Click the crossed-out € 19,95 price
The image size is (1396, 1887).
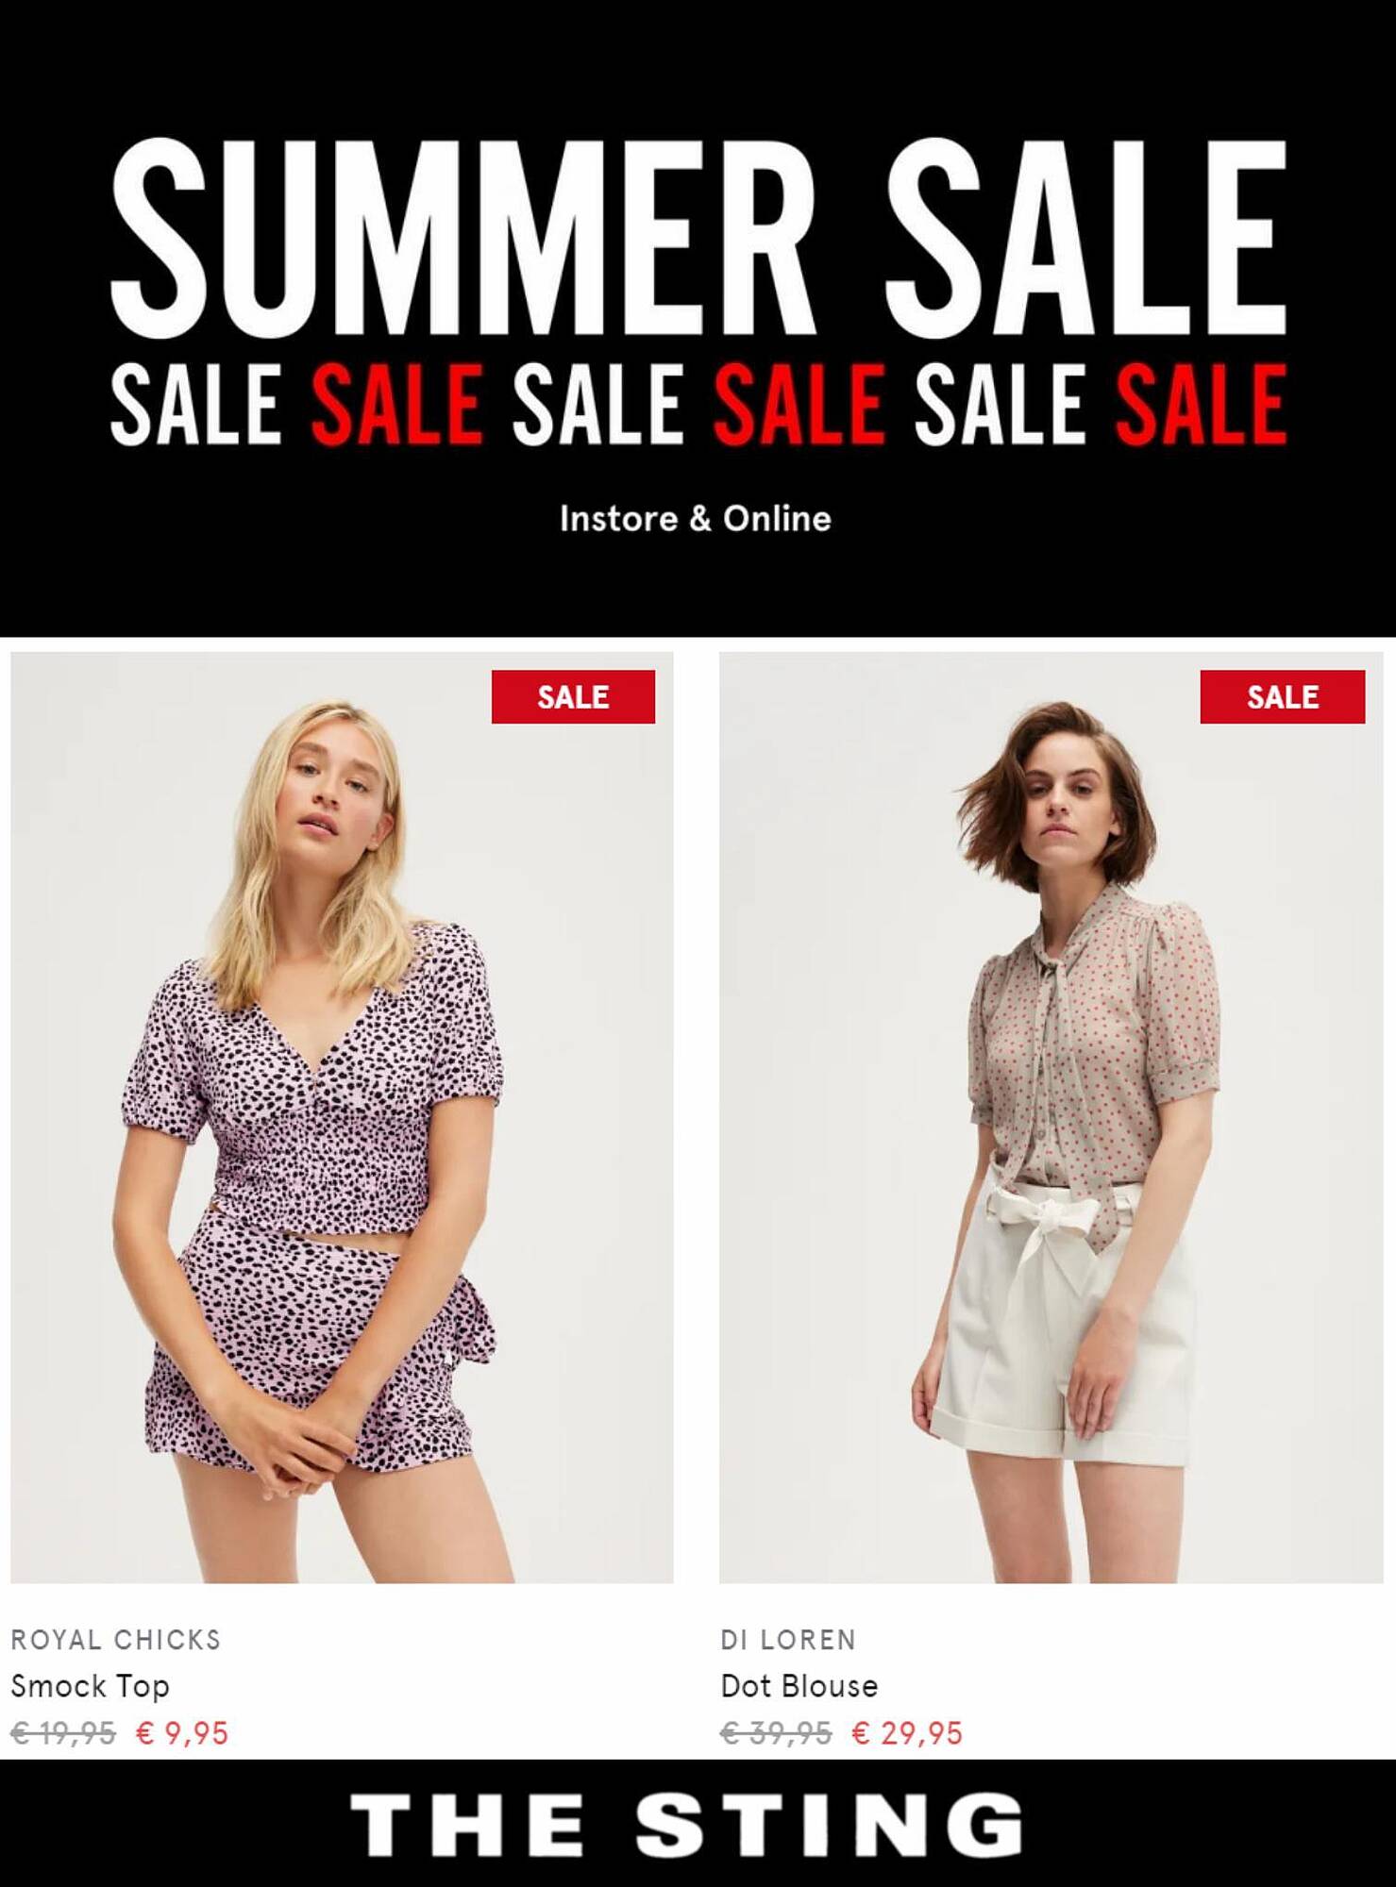62,1733
